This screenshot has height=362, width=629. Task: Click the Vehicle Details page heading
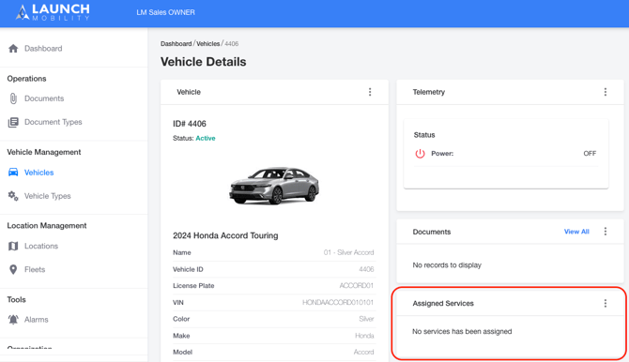click(x=204, y=62)
